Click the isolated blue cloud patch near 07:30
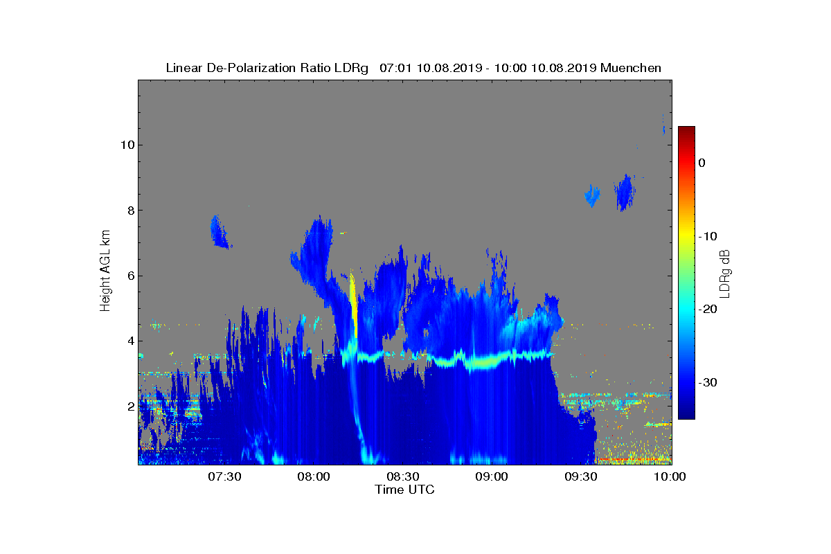831x554 pixels. click(220, 232)
